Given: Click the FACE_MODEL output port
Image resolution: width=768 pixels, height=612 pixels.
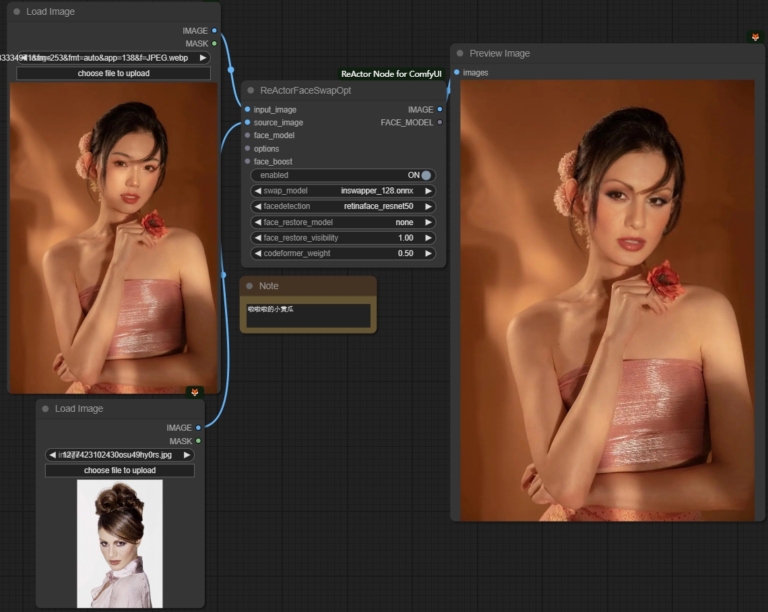Looking at the screenshot, I should 440,123.
